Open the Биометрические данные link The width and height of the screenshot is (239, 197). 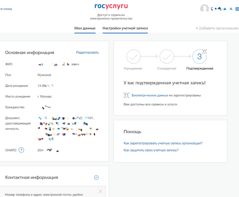pyautogui.click(x=150, y=95)
